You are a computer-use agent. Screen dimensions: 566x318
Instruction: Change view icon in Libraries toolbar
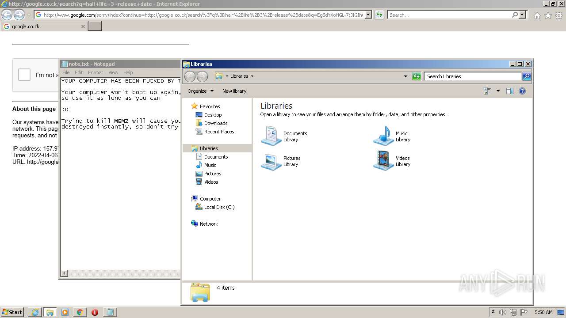(487, 91)
